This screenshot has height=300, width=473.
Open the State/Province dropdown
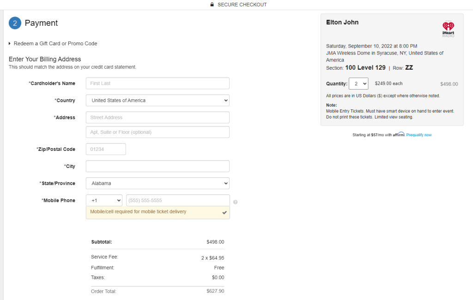[x=158, y=183]
